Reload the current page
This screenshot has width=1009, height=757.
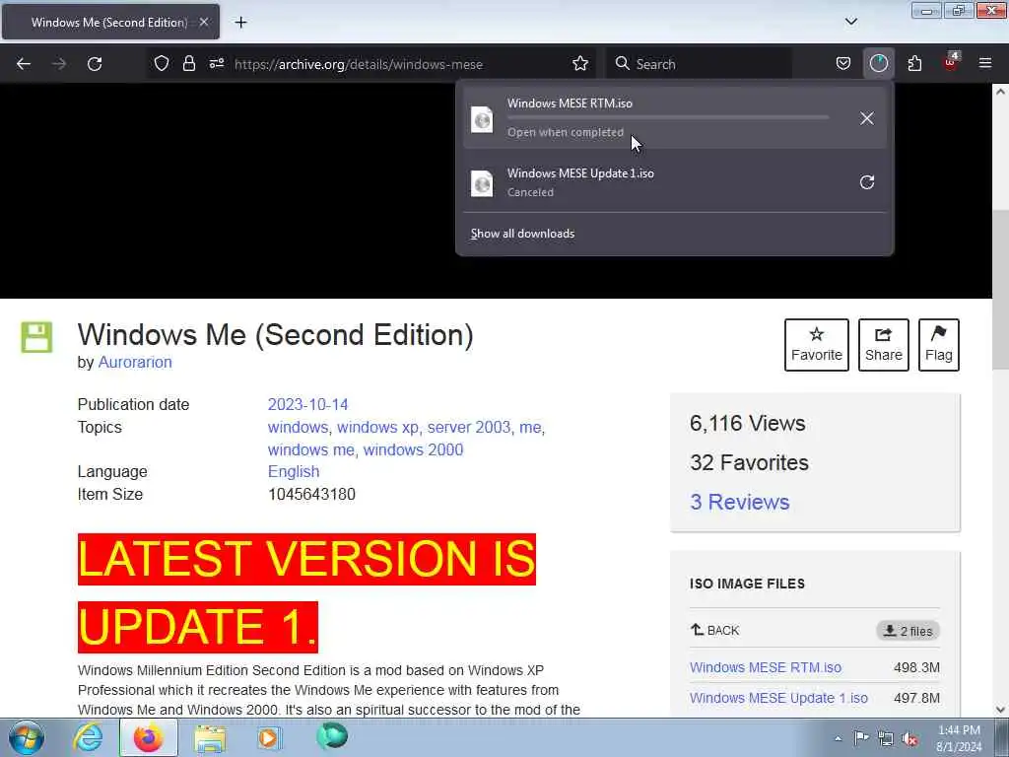click(95, 64)
